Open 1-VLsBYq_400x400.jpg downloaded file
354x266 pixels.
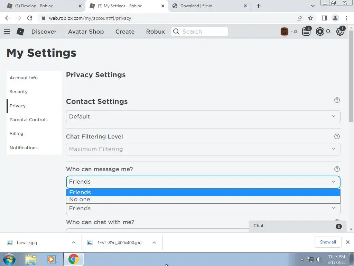click(x=119, y=242)
